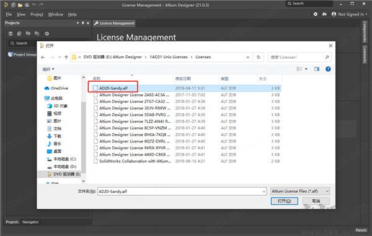372x236 pixels.
Task: Click the 打开(O) open button
Action: 285,201
